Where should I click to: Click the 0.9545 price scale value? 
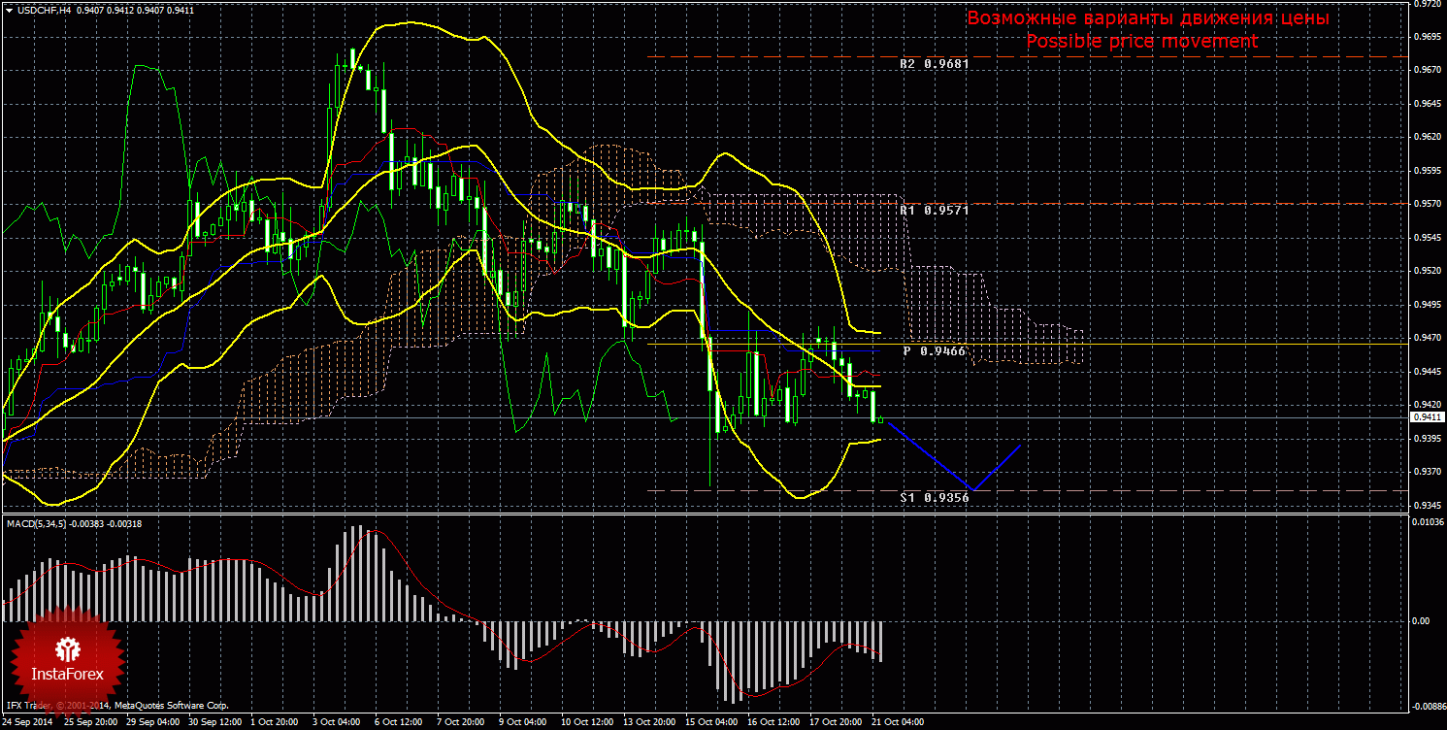coord(1427,238)
